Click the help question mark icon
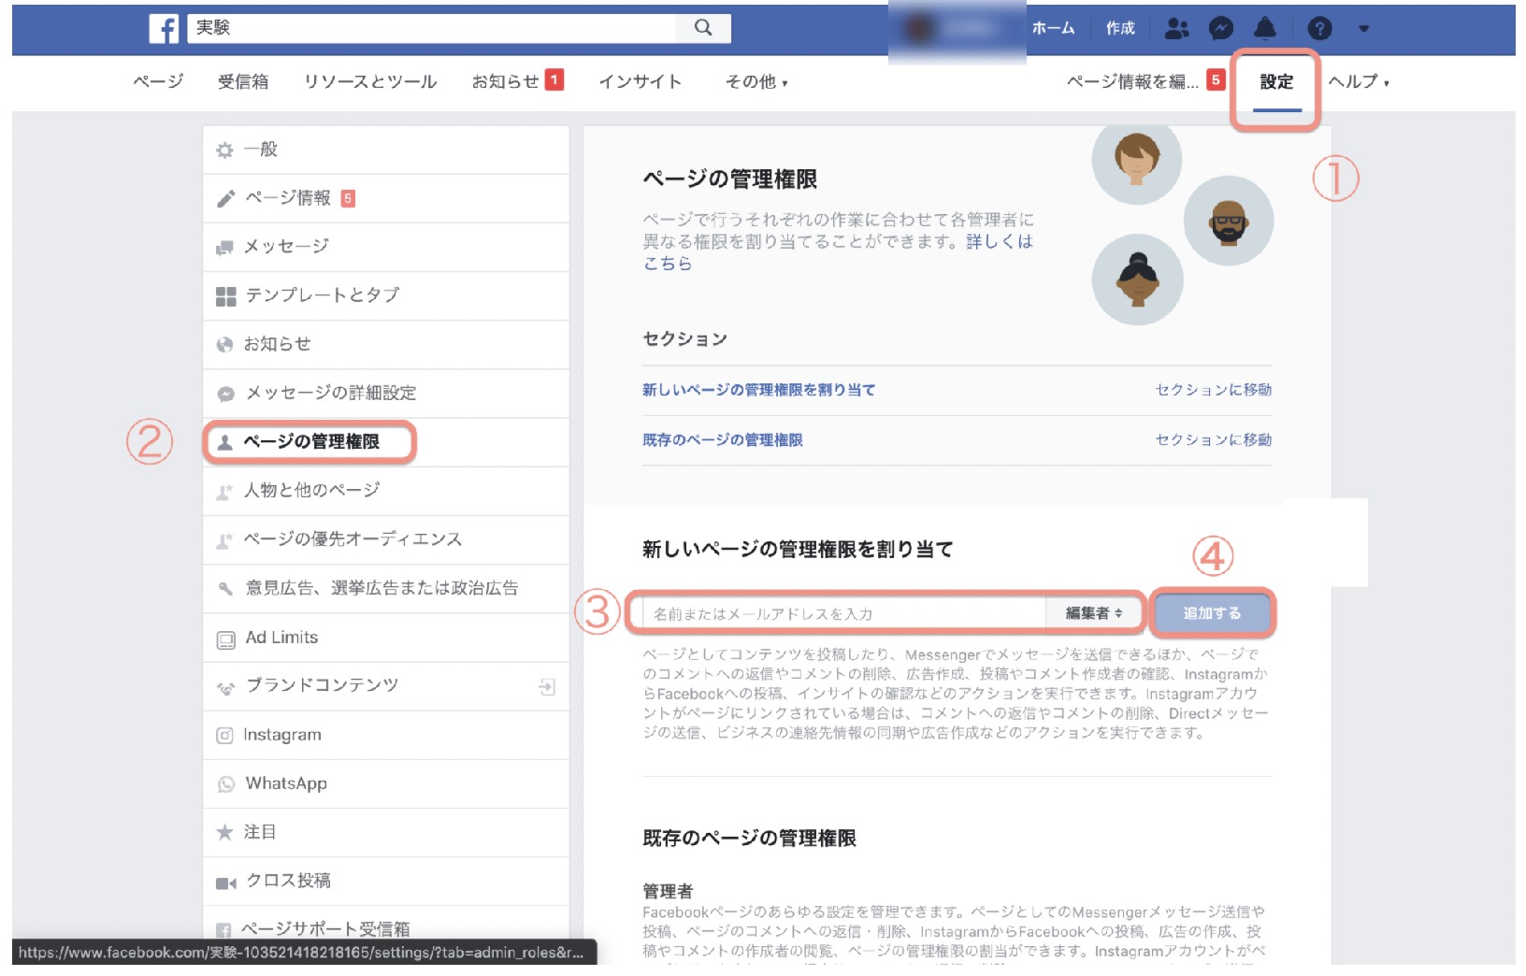This screenshot has height=976, width=1526. 1319,29
